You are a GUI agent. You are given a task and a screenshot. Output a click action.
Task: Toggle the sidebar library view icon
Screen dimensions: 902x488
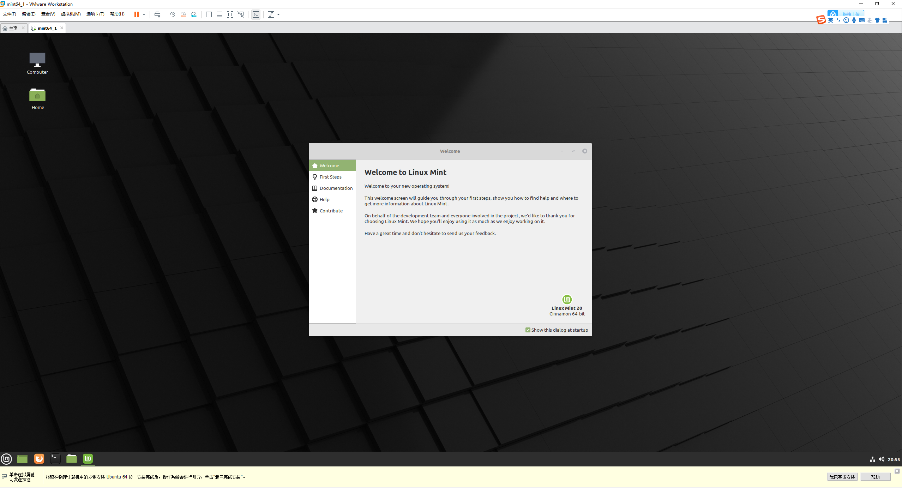(x=209, y=14)
